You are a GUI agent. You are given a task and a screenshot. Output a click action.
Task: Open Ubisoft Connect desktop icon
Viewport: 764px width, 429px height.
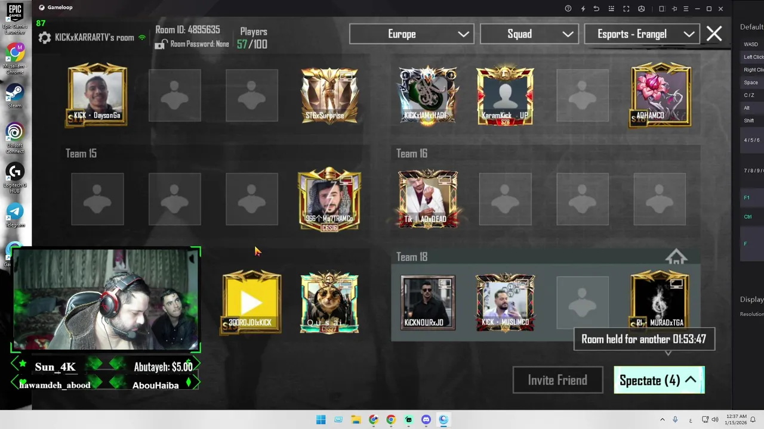[x=15, y=138]
